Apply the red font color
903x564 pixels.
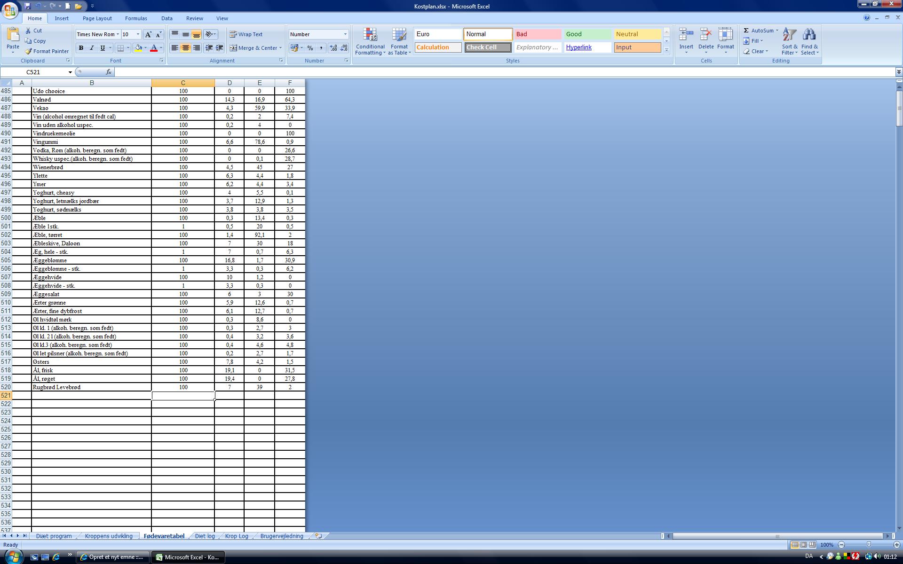point(153,48)
